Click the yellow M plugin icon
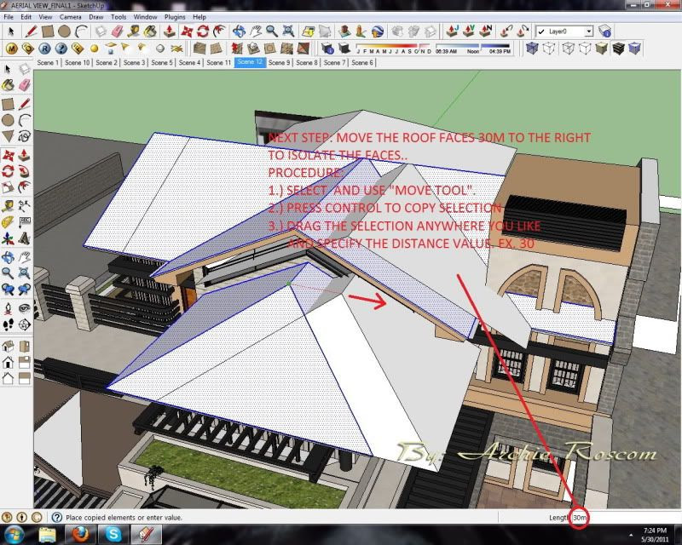Image resolution: width=682 pixels, height=545 pixels. pos(11,49)
